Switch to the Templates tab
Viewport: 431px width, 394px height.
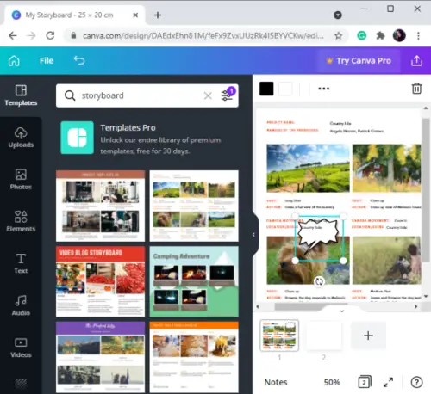[21, 95]
